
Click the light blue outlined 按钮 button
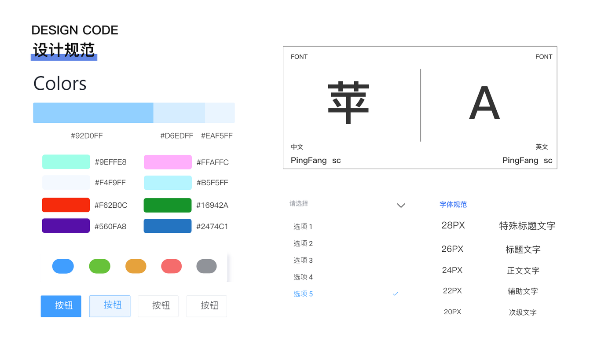pos(110,306)
